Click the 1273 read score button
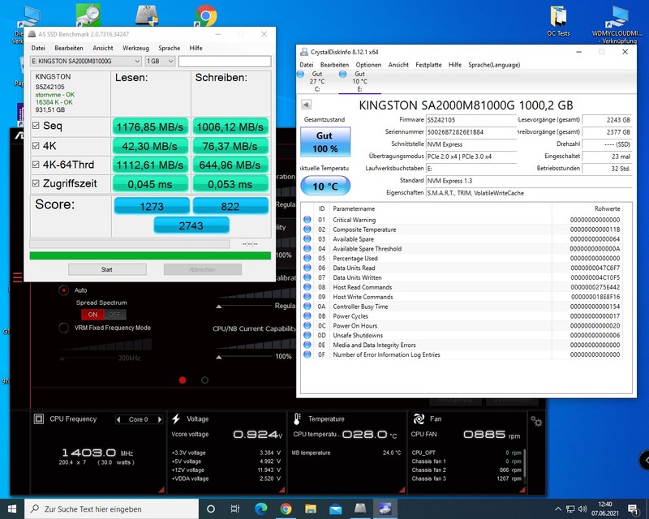The height and width of the screenshot is (519, 649). 152,206
